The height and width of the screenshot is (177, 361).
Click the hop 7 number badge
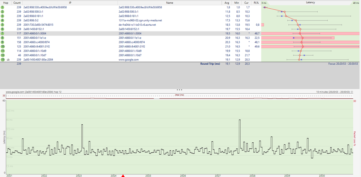(x=3, y=33)
